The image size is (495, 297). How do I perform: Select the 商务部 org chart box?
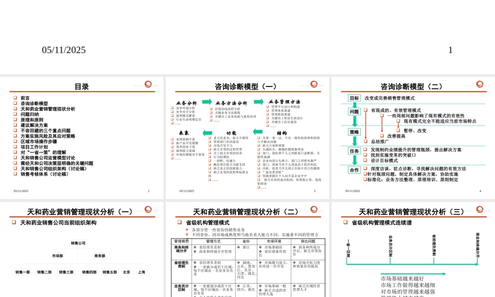(100, 255)
